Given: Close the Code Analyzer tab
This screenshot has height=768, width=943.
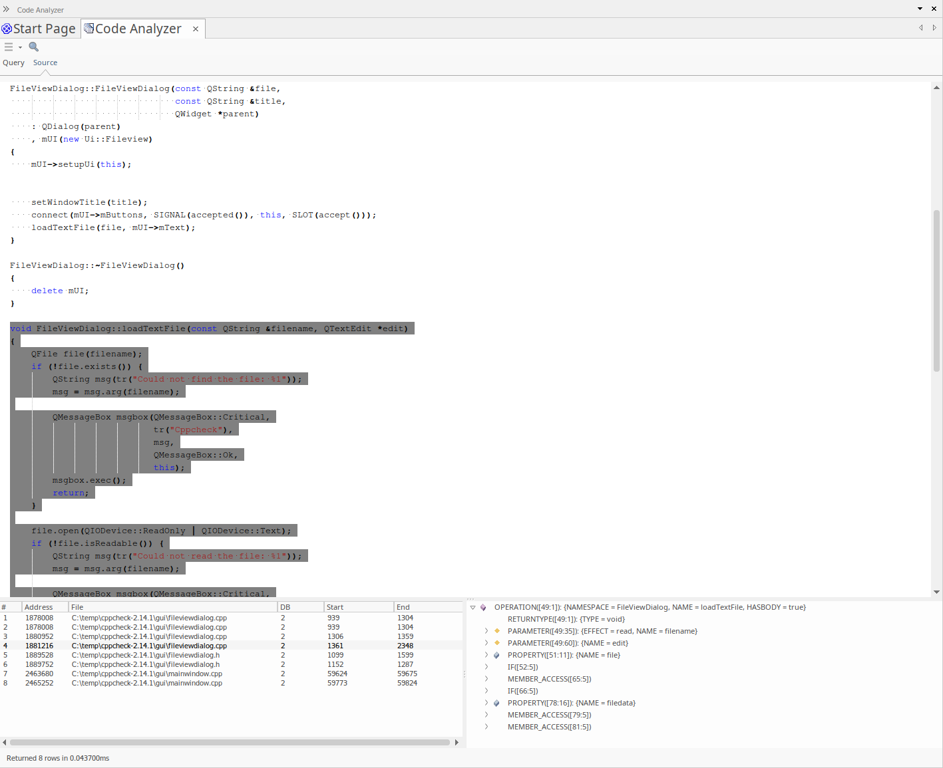Looking at the screenshot, I should [195, 29].
